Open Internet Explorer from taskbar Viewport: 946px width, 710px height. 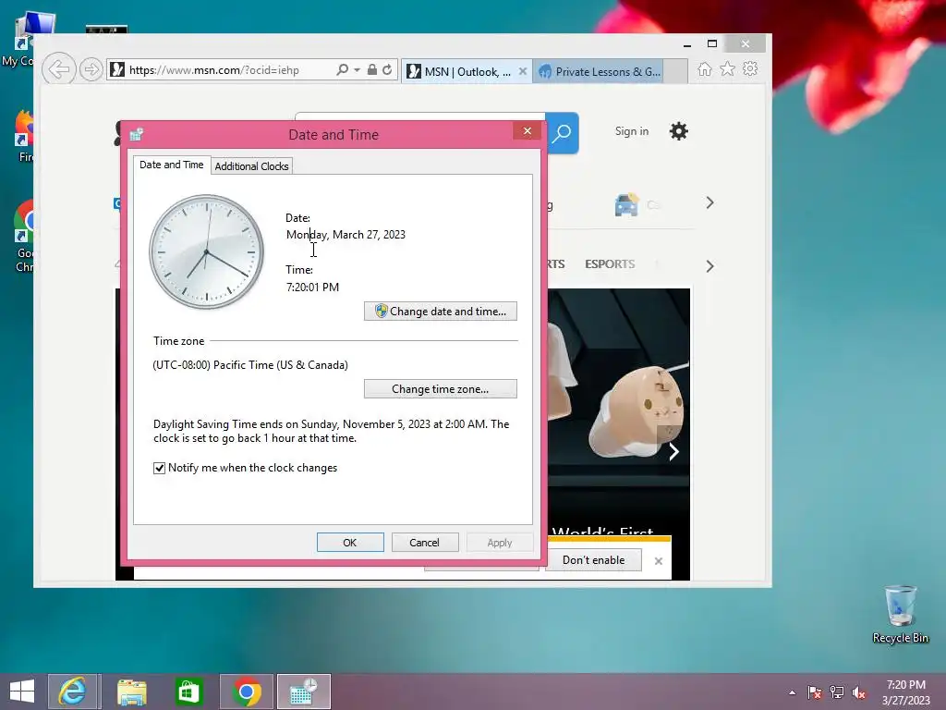[x=72, y=692]
